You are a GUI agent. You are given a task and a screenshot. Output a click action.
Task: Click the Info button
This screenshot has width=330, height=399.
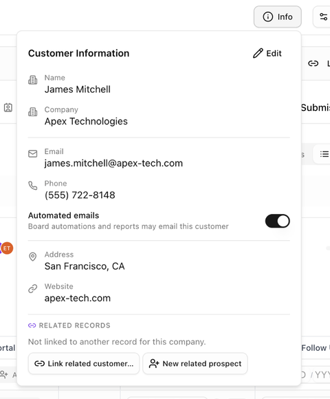point(277,17)
